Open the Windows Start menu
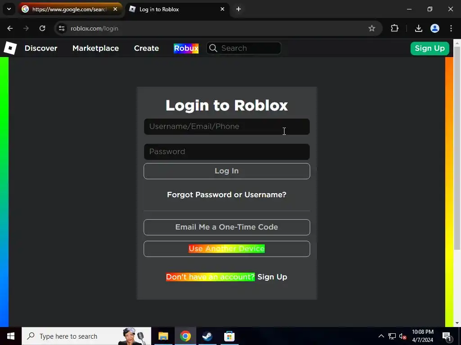461x345 pixels. click(11, 336)
